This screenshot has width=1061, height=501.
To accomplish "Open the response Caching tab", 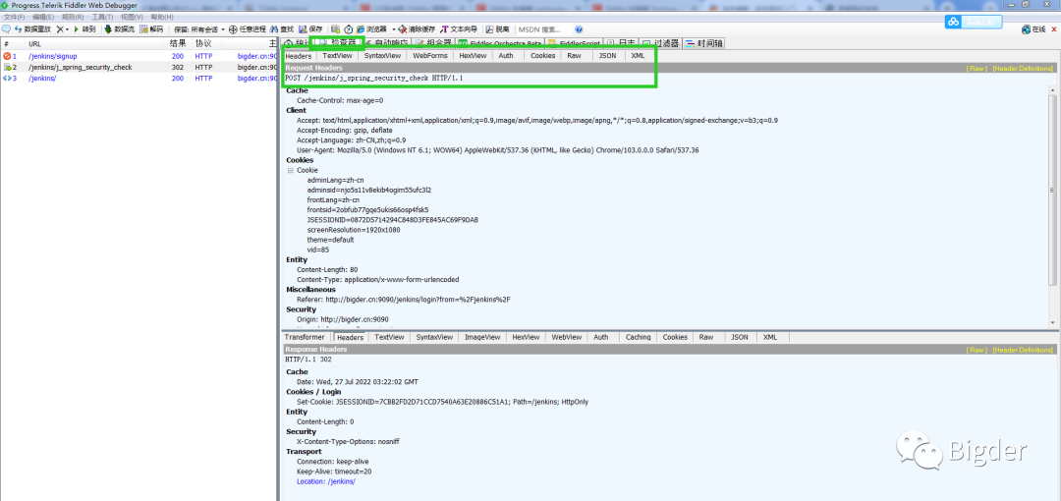I will coord(639,337).
